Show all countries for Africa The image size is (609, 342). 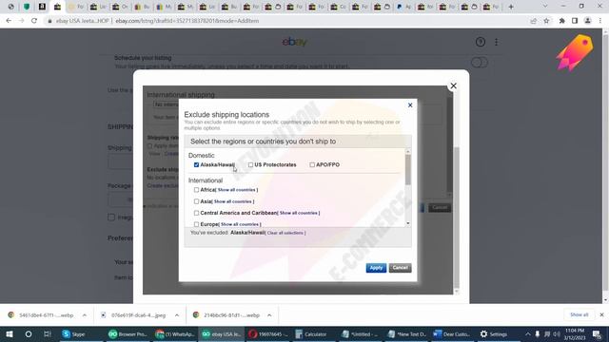[x=237, y=190]
